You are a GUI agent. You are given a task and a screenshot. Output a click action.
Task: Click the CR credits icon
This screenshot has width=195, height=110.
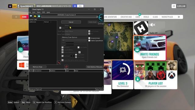pos(174,6)
